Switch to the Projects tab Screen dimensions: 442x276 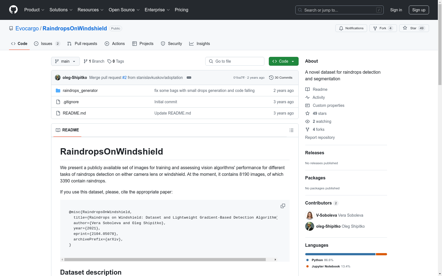pos(143,44)
